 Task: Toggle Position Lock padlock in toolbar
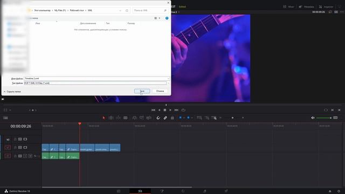click(x=172, y=118)
